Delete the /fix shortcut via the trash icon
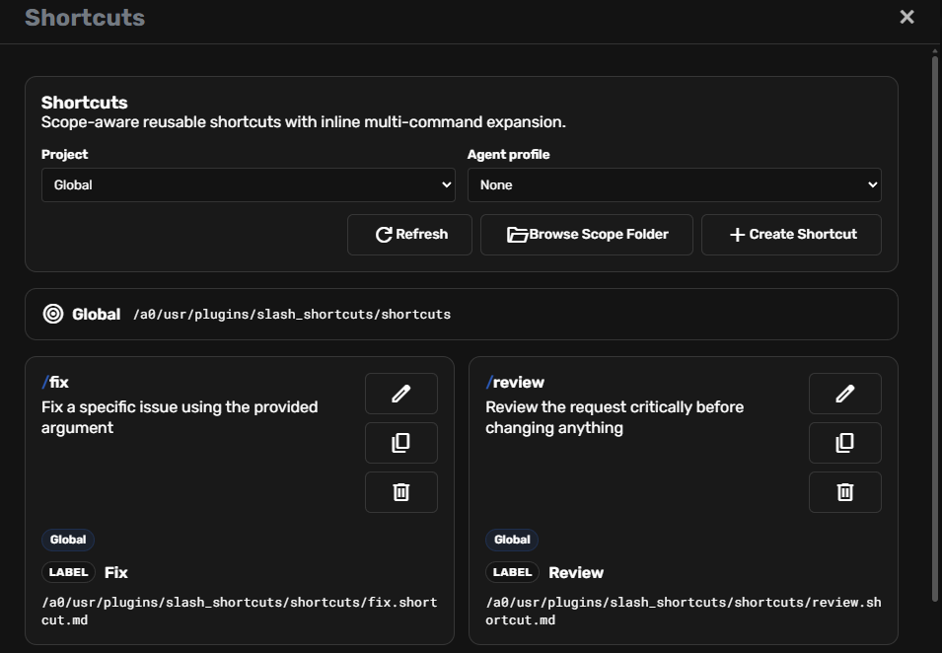This screenshot has width=942, height=653. pyautogui.click(x=400, y=492)
